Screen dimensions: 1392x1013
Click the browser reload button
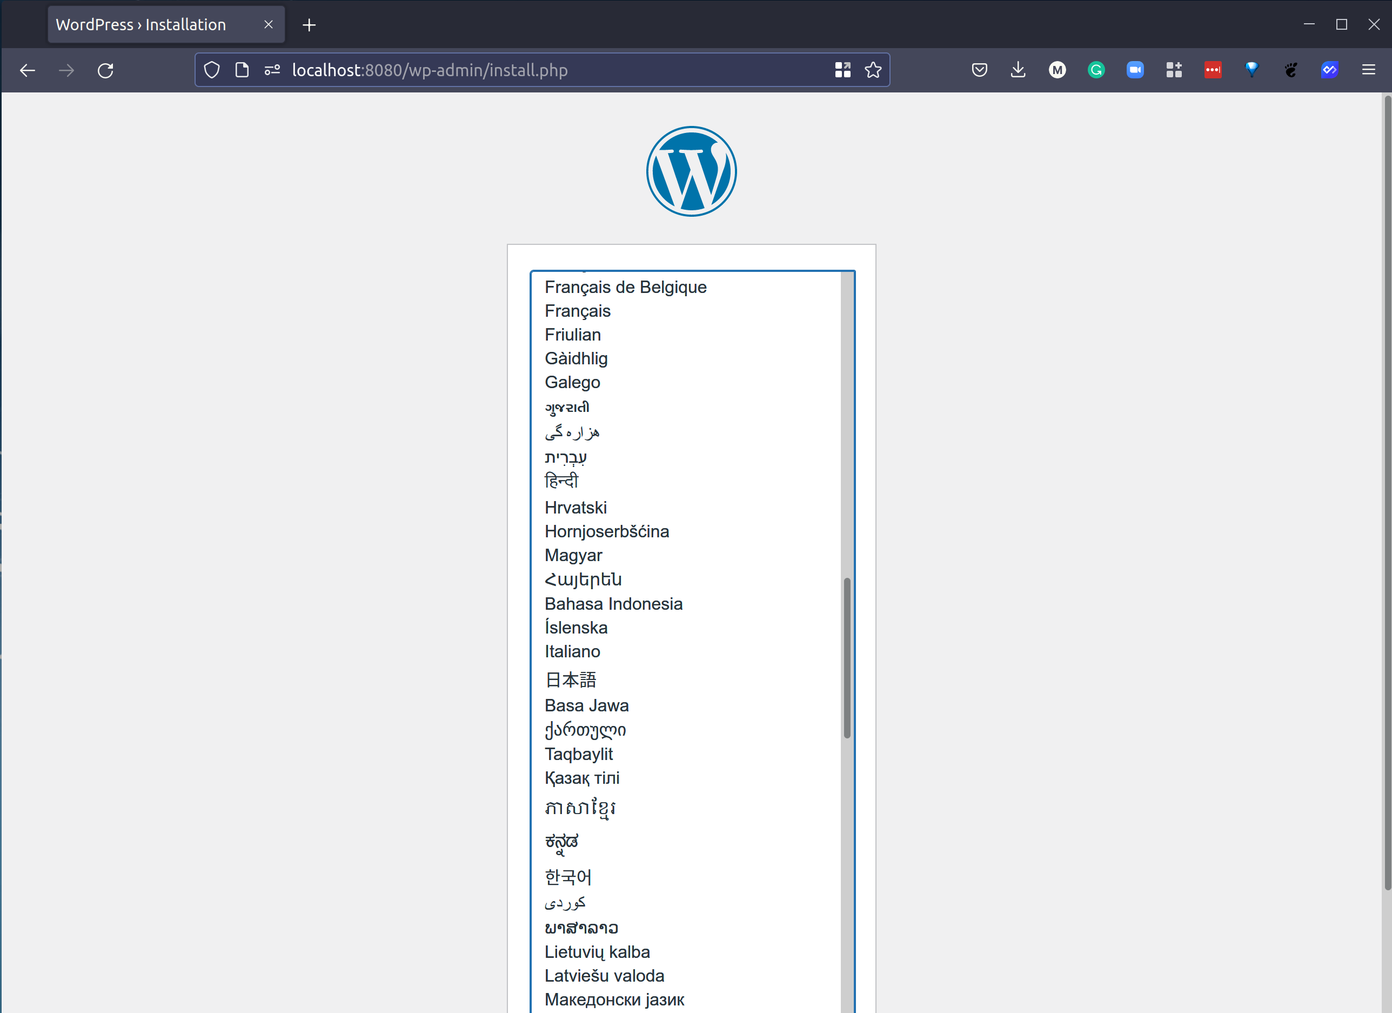(105, 71)
